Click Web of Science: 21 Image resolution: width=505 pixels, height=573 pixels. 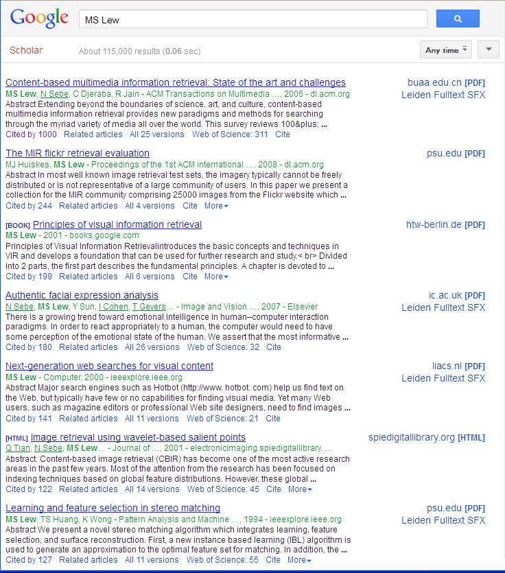coord(222,419)
